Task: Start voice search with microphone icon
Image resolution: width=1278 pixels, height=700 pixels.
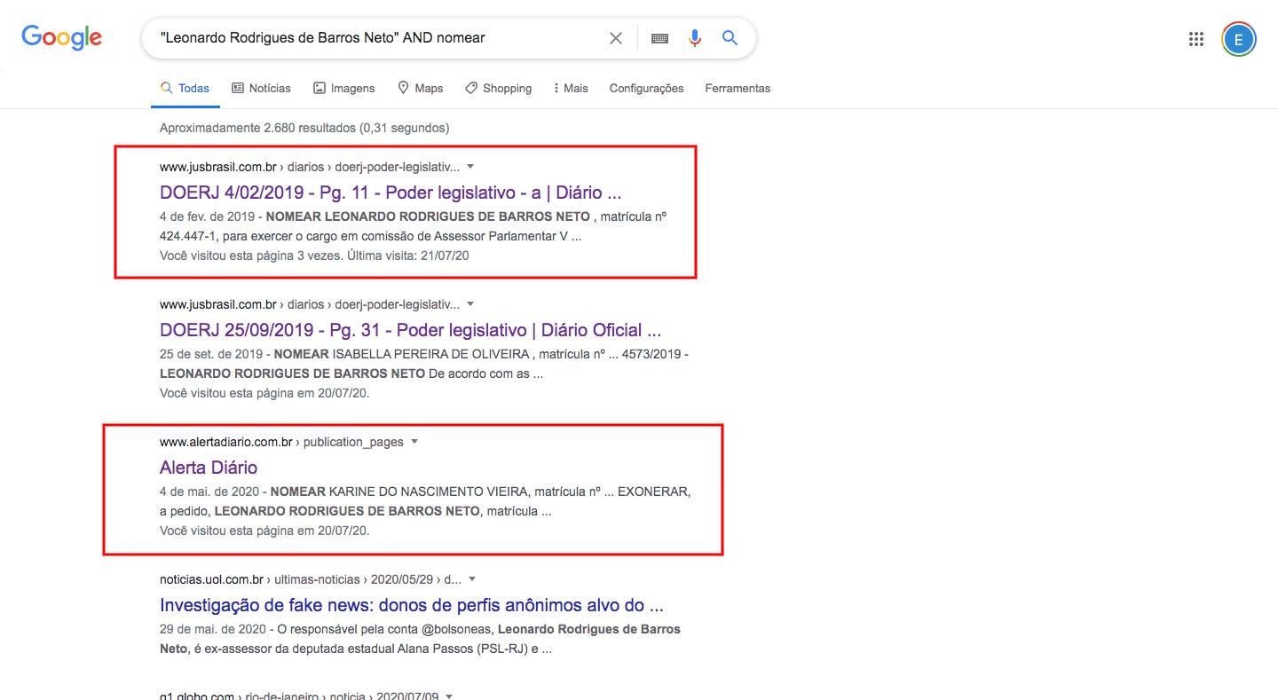Action: 695,38
